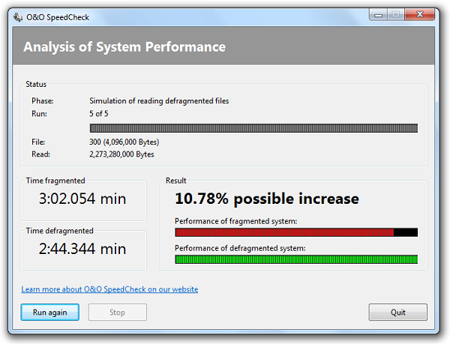Click the Run count 5 of 5
This screenshot has height=344, width=450.
99,114
